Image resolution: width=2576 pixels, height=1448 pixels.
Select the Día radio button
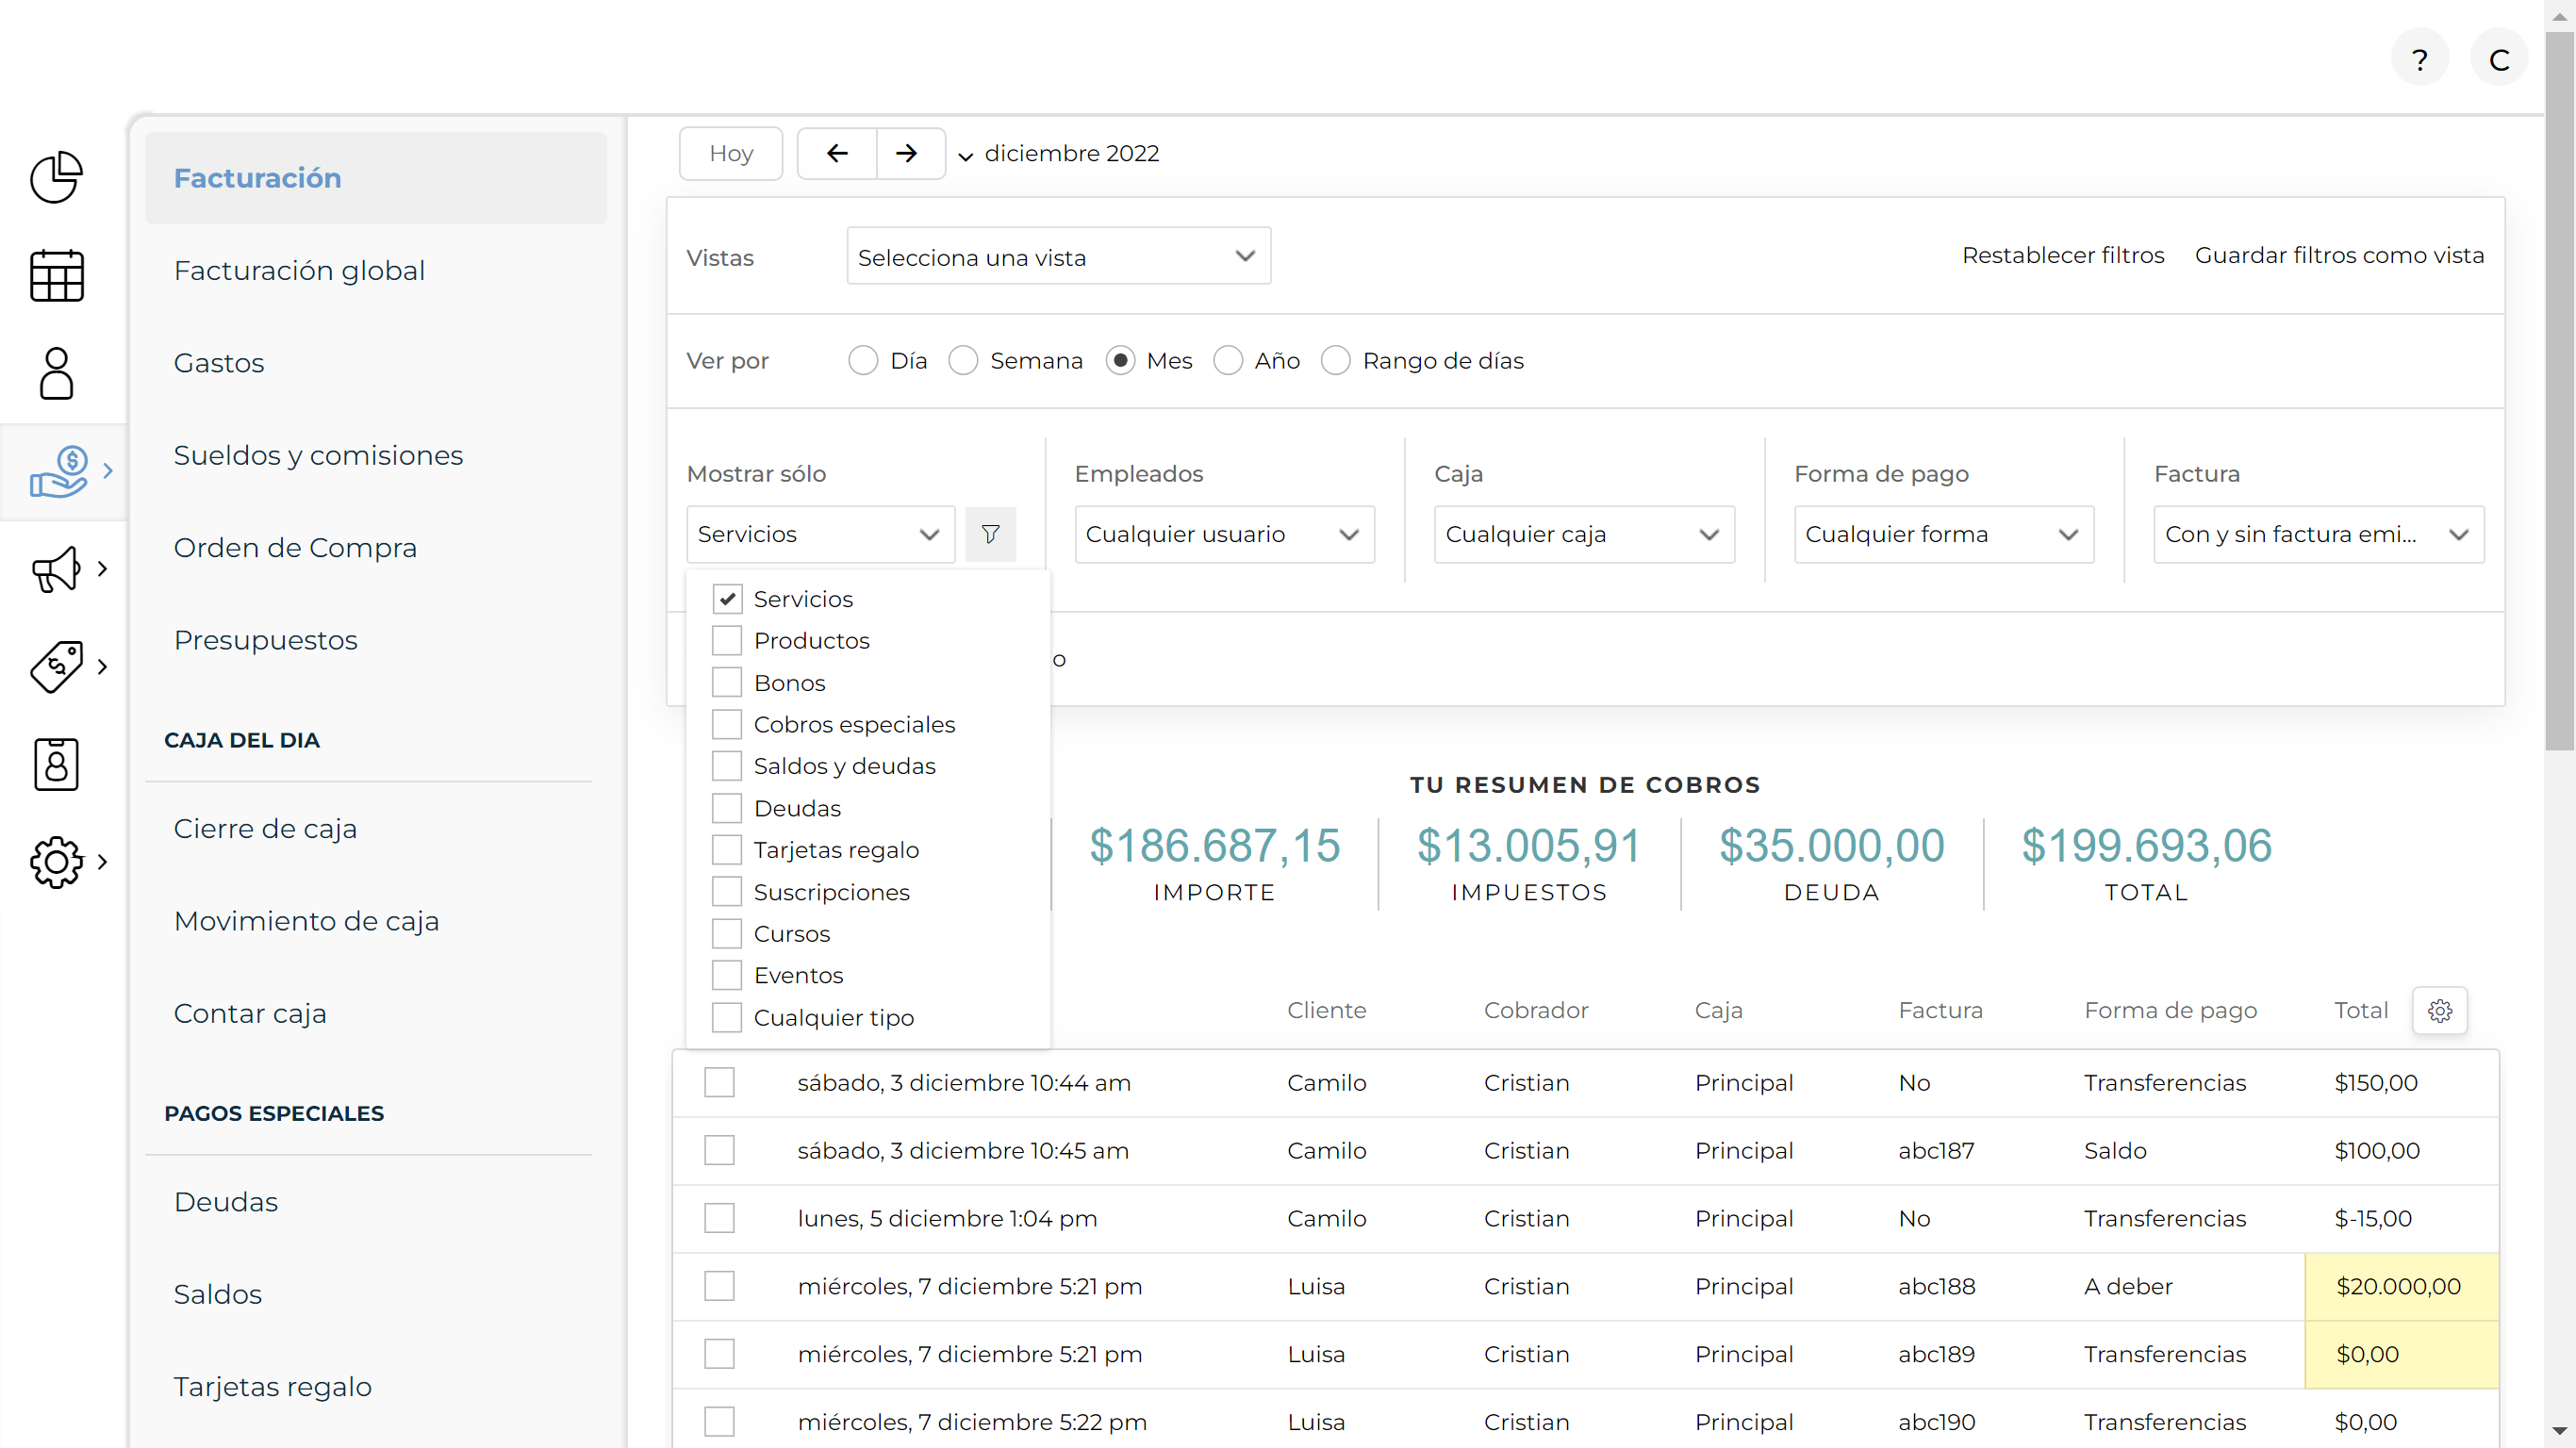pyautogui.click(x=863, y=360)
